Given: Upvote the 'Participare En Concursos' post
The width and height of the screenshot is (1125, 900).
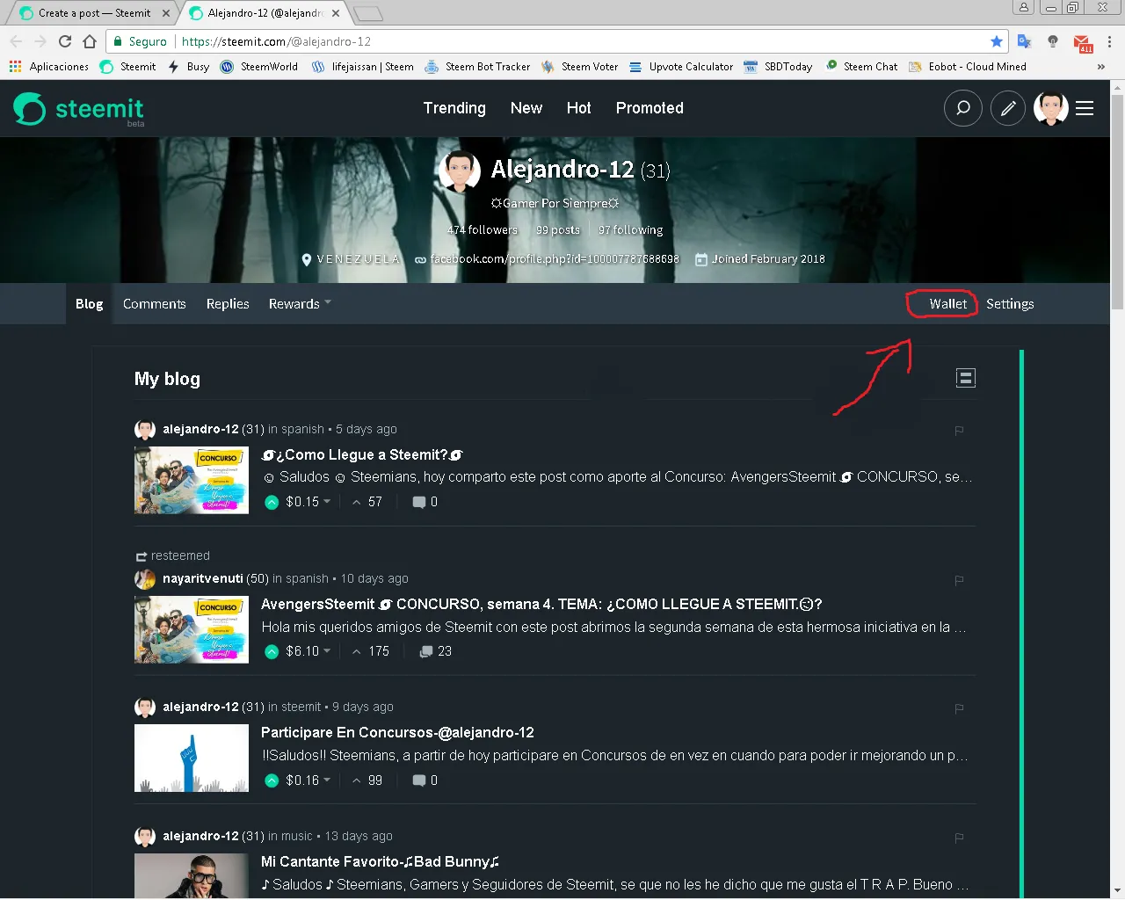Looking at the screenshot, I should 272,780.
